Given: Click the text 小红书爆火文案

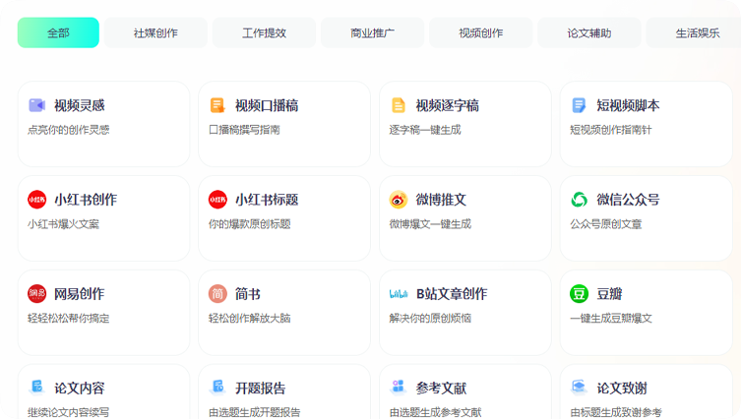Looking at the screenshot, I should (x=63, y=224).
